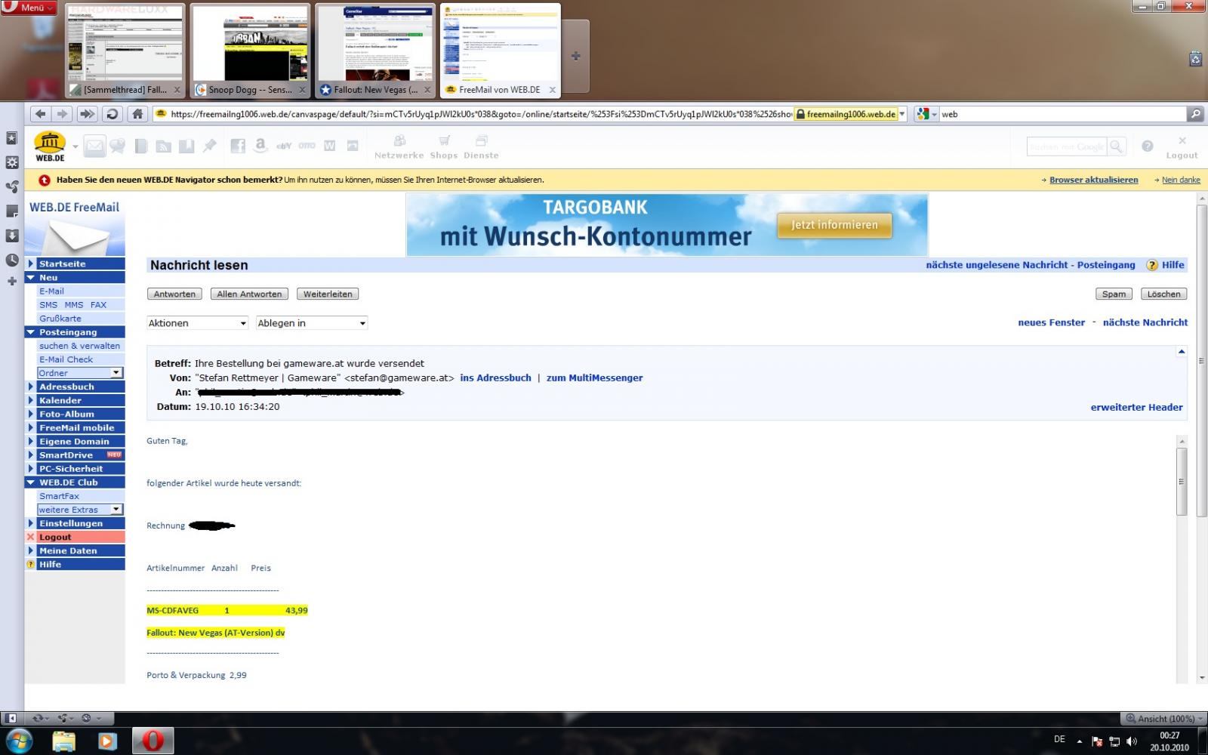Collapse the WEB.DE Club sidebar section
1208x755 pixels.
[31, 482]
